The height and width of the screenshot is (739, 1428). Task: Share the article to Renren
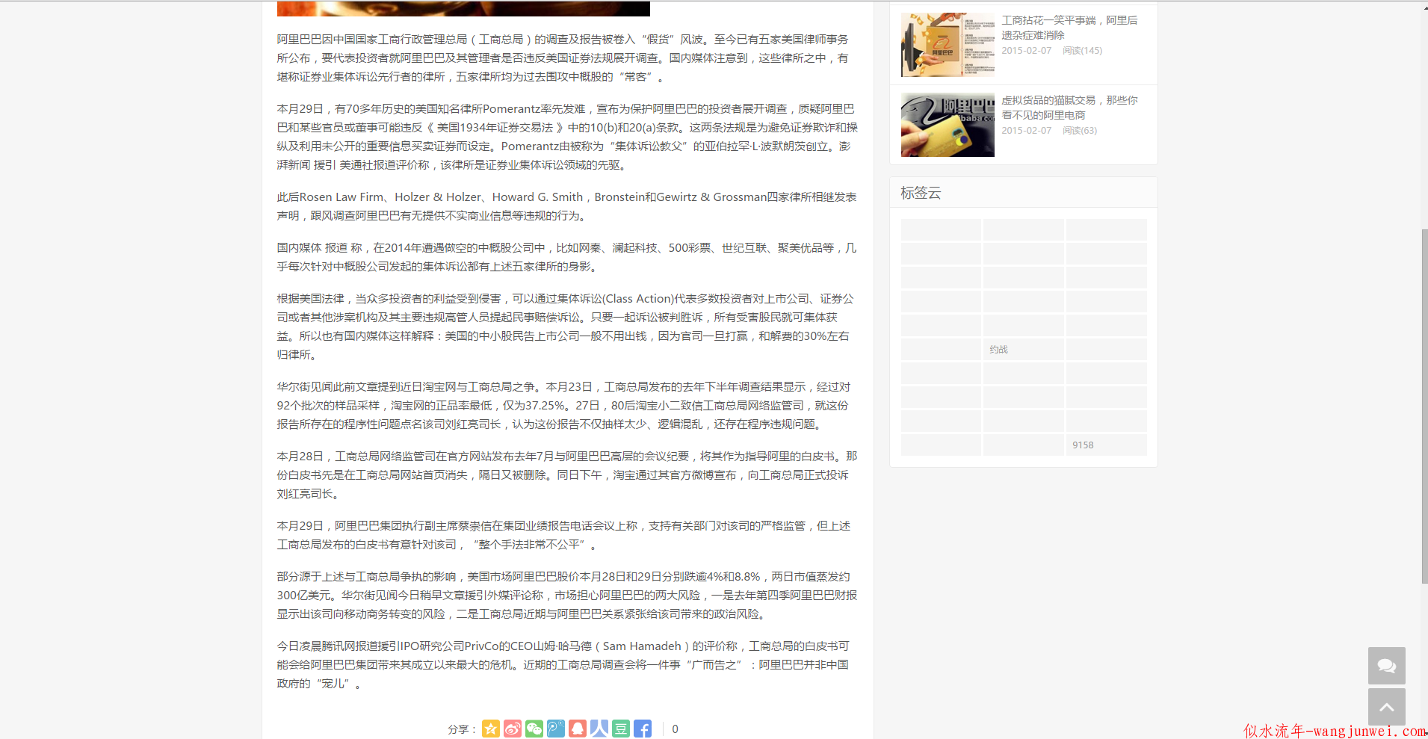tap(599, 729)
